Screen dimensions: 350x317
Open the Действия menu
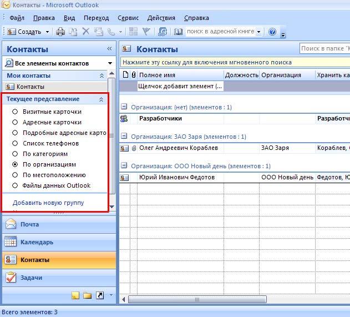[161, 18]
